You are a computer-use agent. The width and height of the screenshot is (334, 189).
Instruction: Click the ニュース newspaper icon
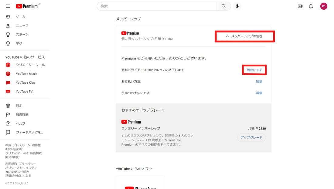pyautogui.click(x=8, y=25)
